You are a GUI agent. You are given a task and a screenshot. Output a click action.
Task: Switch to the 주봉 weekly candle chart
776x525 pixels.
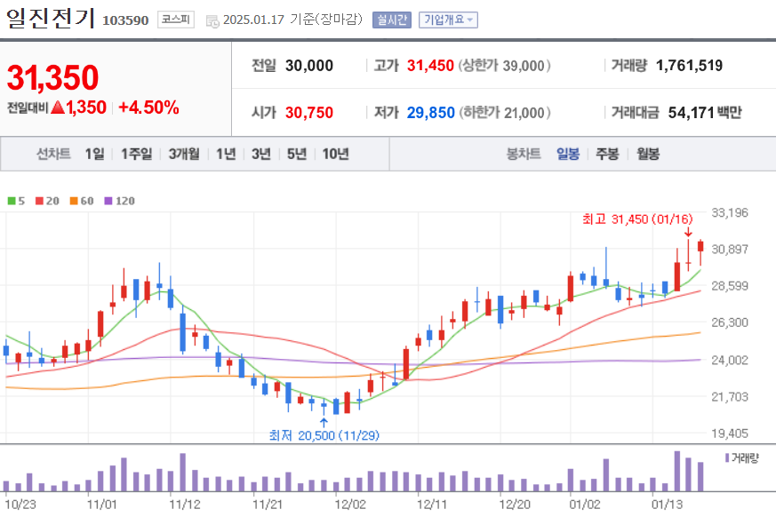point(607,154)
